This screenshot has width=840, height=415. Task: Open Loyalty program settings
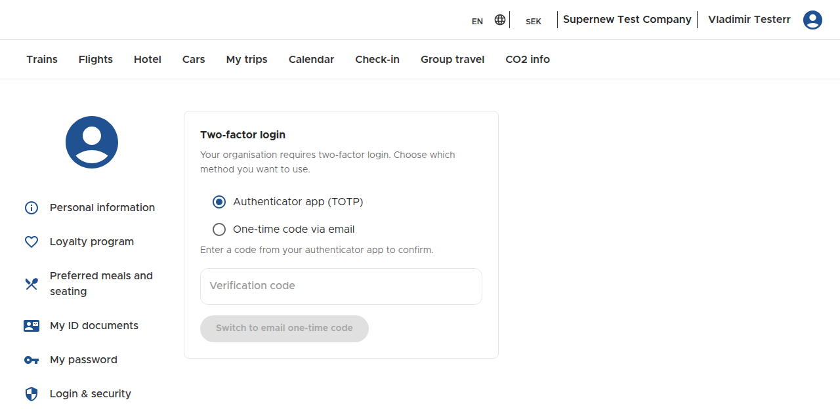click(x=92, y=242)
